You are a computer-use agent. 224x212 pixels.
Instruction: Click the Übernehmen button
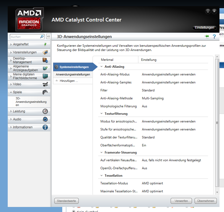coord(206,201)
